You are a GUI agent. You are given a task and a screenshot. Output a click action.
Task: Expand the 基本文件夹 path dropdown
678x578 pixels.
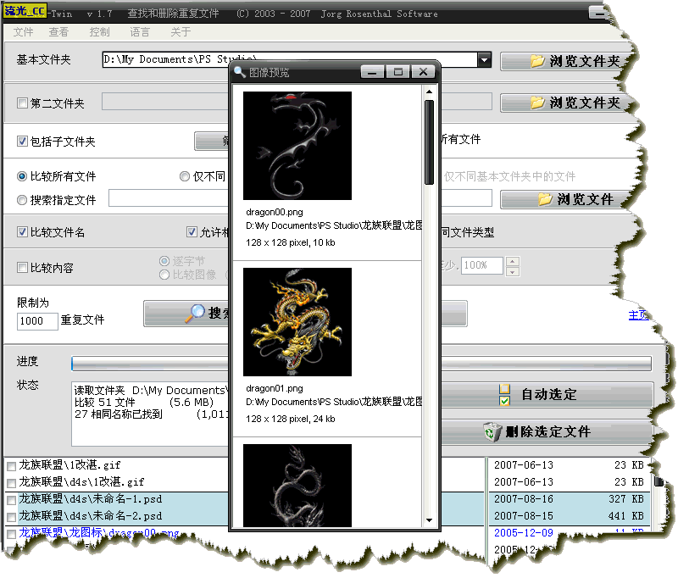[x=484, y=60]
